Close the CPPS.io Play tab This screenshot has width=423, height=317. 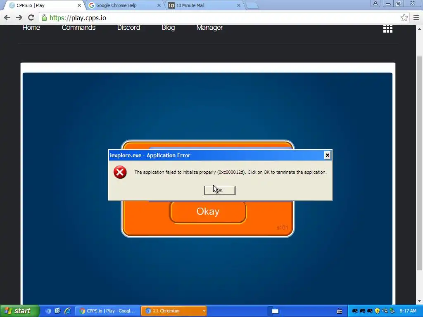pyautogui.click(x=79, y=5)
